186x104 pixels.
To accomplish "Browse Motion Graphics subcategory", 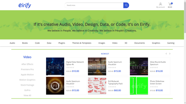I will point(27,80).
